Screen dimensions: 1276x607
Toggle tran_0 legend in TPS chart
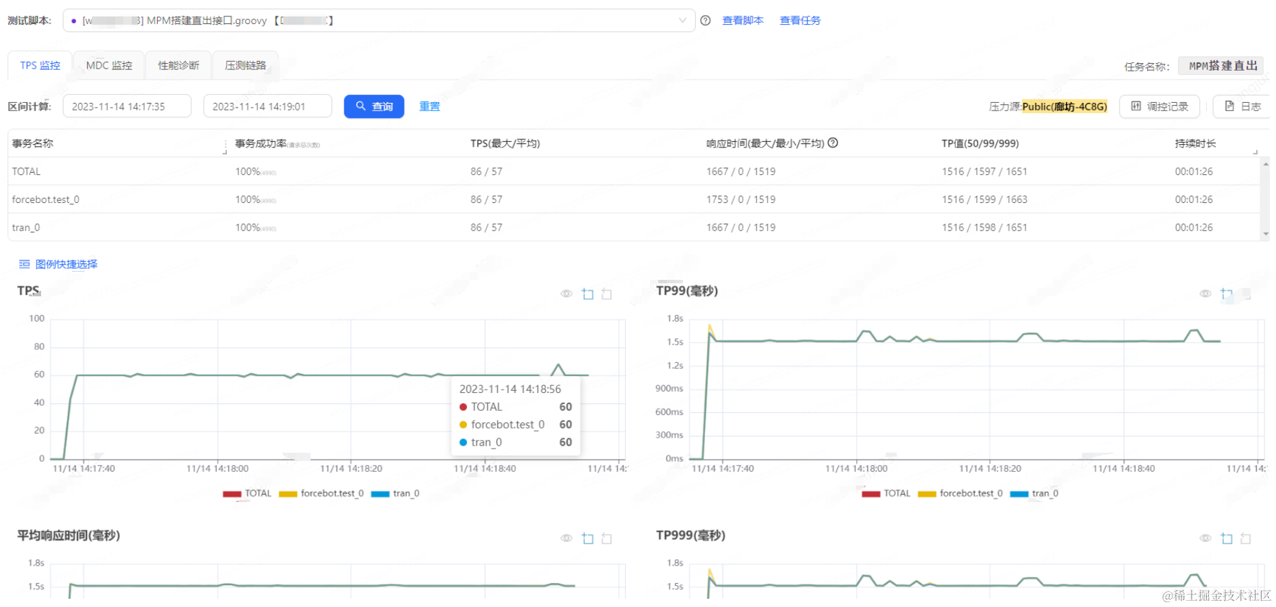point(396,493)
